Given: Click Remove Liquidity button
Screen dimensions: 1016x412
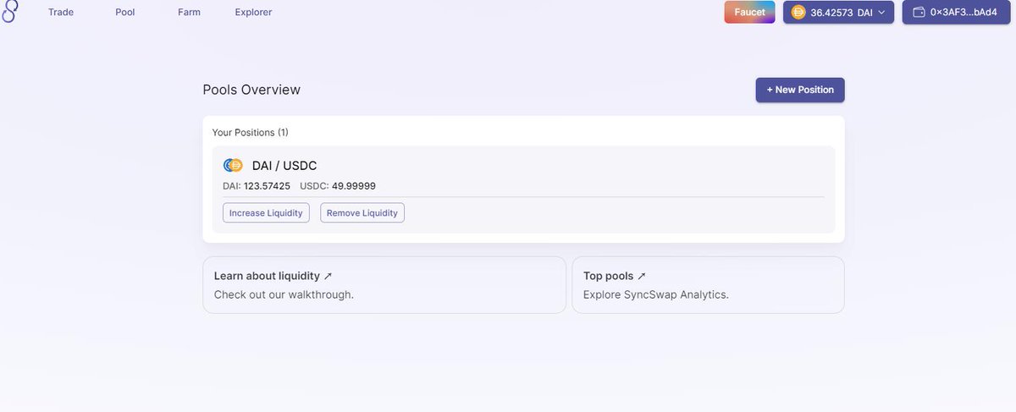Looking at the screenshot, I should point(362,213).
